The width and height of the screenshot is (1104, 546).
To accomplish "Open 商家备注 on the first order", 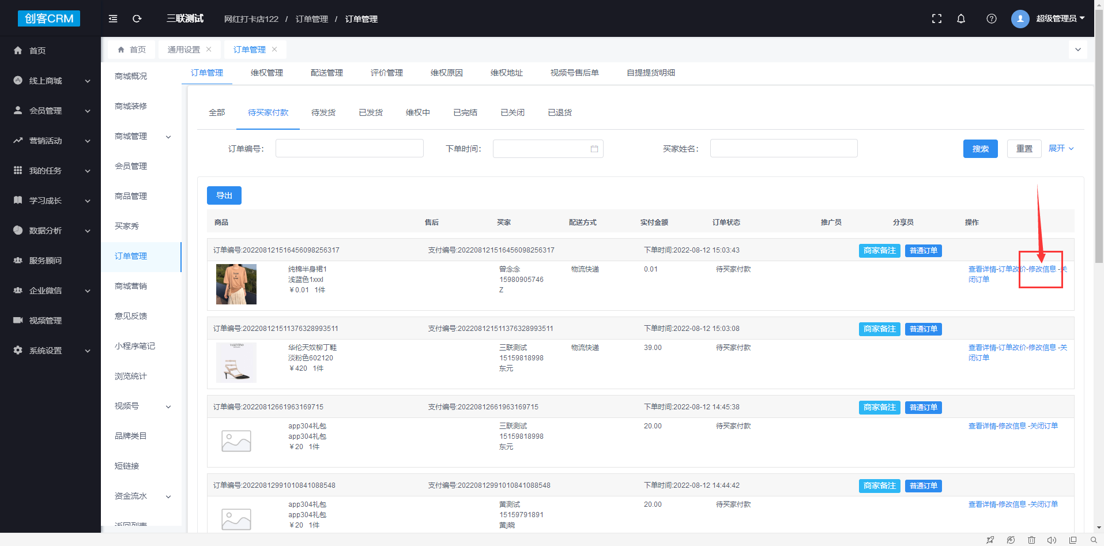I will point(879,251).
